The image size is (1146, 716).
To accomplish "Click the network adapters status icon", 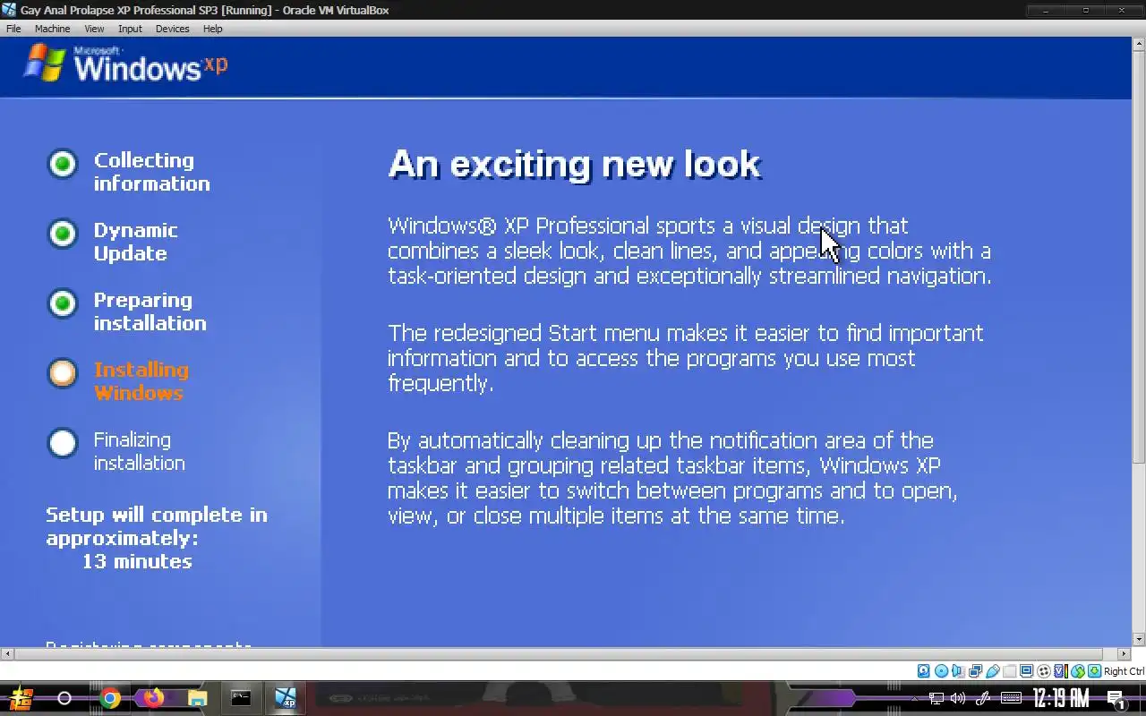I will 975,671.
